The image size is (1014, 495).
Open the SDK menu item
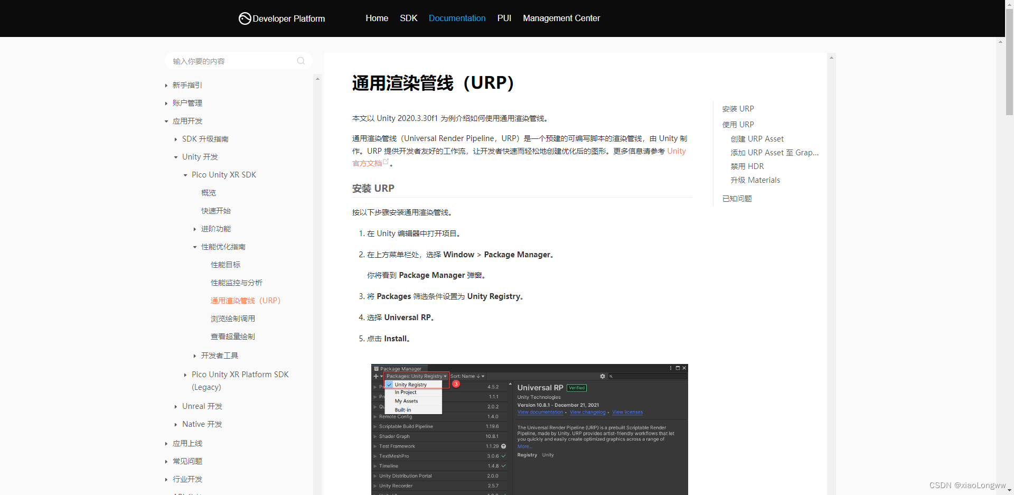[409, 18]
